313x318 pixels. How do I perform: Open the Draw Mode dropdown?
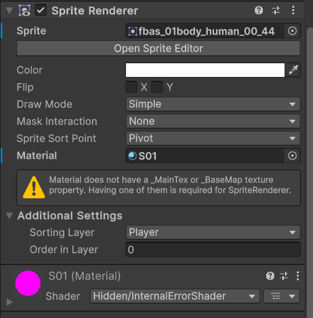213,104
